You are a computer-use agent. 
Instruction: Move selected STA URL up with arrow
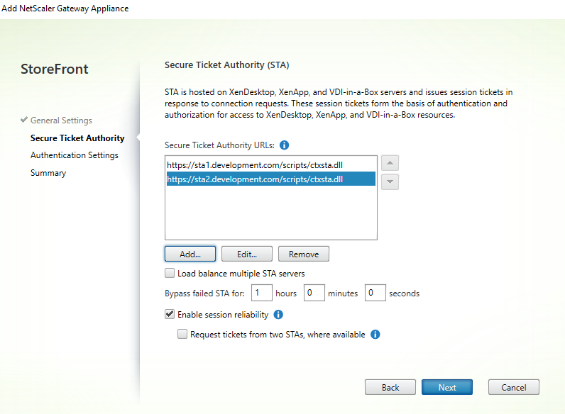pos(390,163)
